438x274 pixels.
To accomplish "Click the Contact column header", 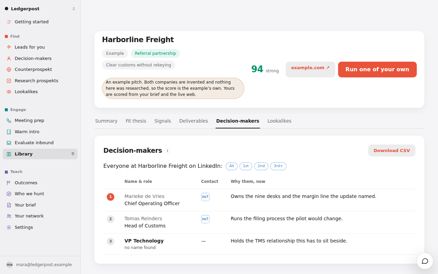I will [210, 182].
